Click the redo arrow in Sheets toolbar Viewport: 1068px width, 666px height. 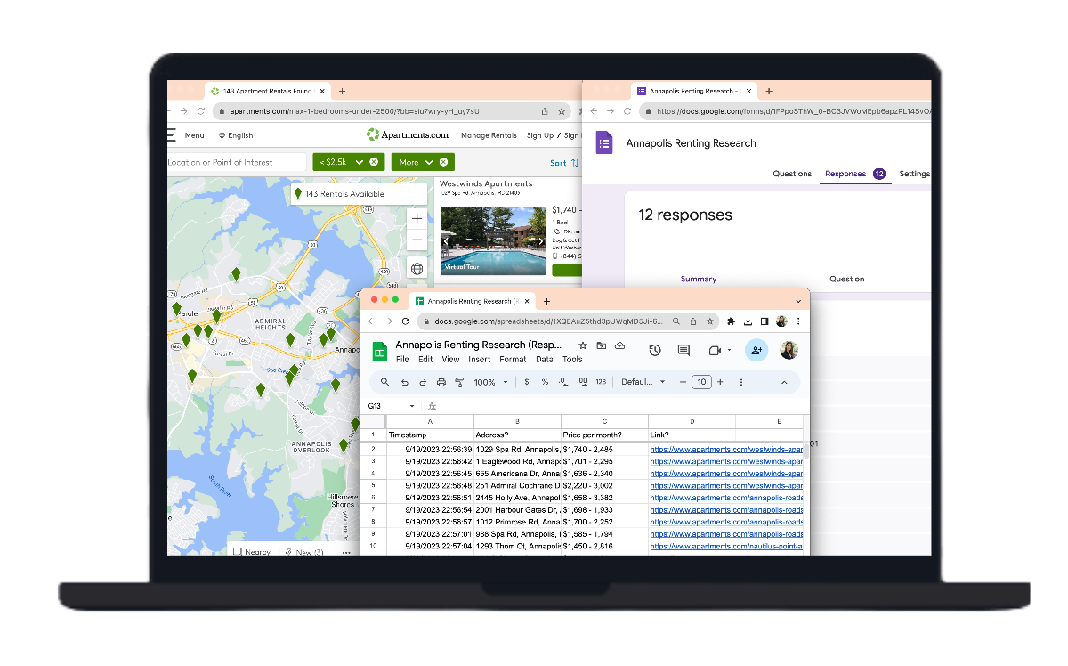(x=423, y=382)
